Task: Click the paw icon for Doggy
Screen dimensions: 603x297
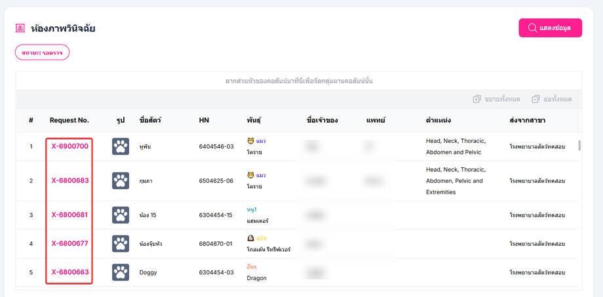Action: [x=121, y=272]
